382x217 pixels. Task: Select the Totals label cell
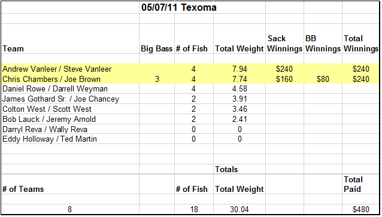239,169
